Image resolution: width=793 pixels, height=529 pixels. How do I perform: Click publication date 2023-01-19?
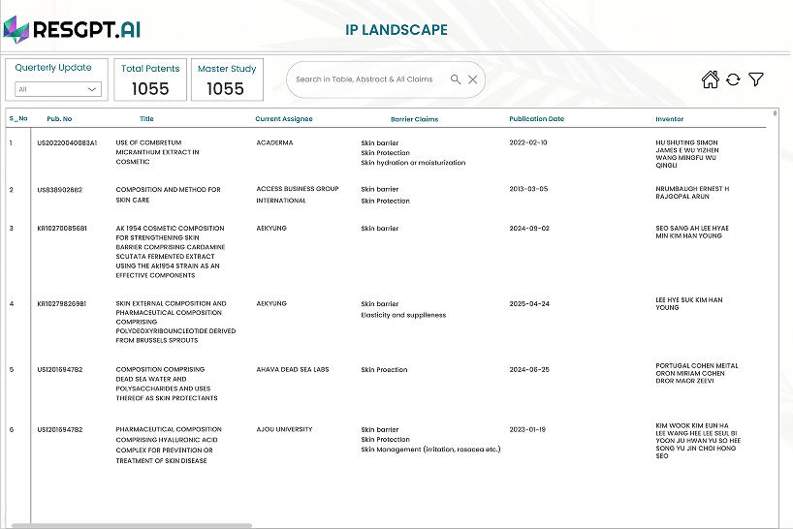pyautogui.click(x=527, y=429)
